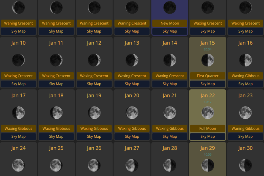Click the Jan 29 last-quarter moon image

point(208,165)
